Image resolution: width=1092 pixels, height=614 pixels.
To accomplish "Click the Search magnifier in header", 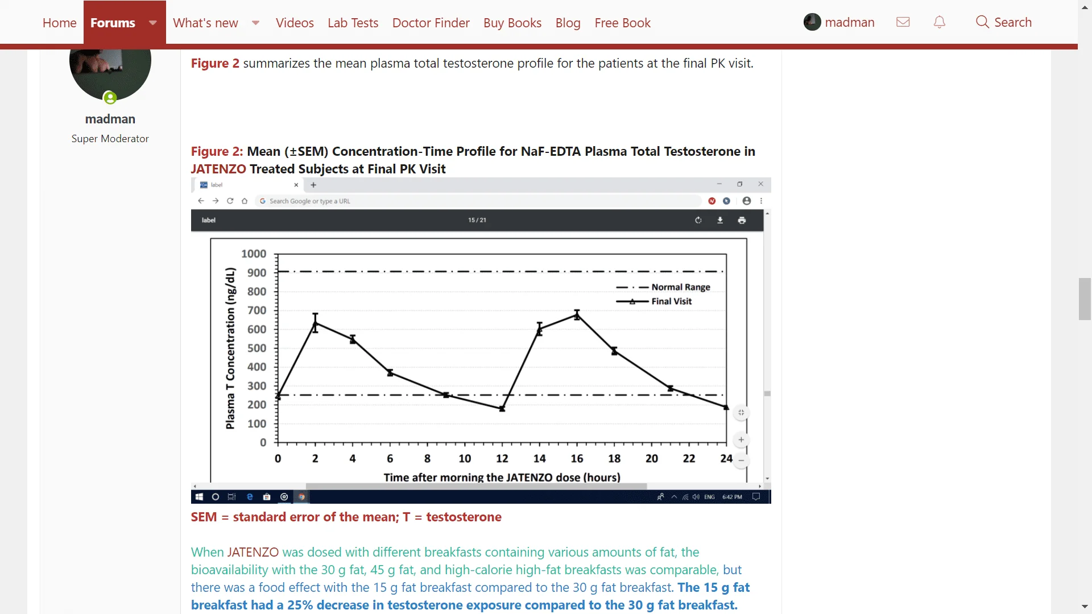I will (x=982, y=22).
